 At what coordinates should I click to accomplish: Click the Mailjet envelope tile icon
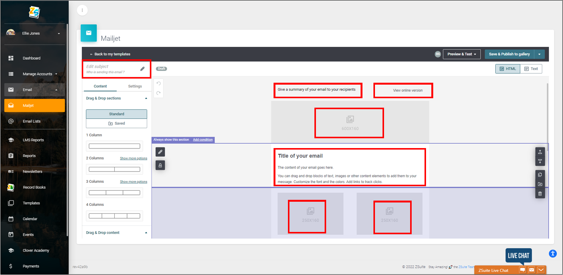[x=89, y=33]
